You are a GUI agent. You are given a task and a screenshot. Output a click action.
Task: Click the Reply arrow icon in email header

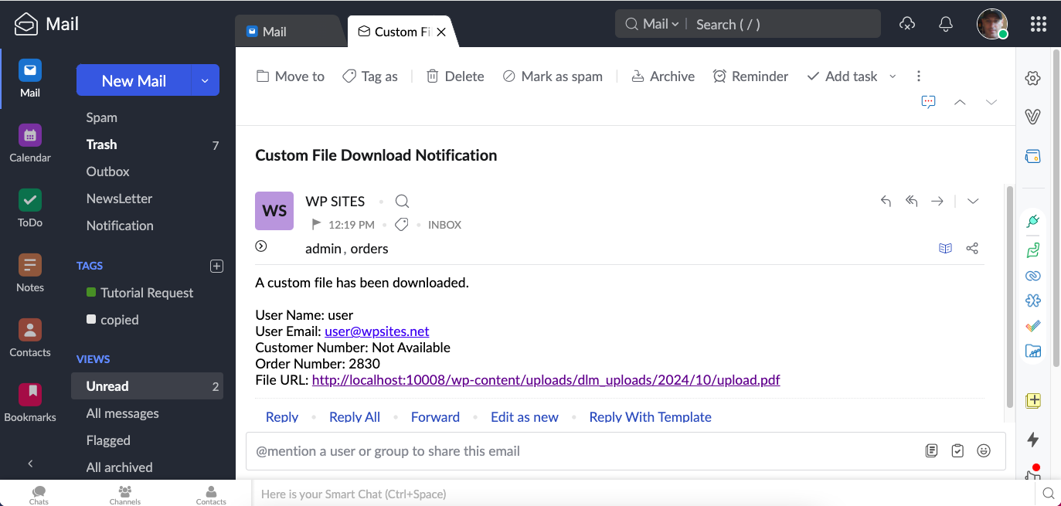coord(886,201)
